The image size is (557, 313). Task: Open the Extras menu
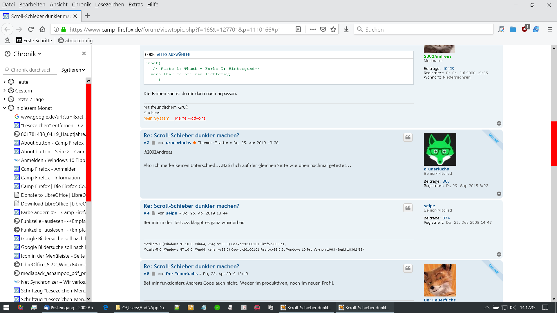click(135, 4)
